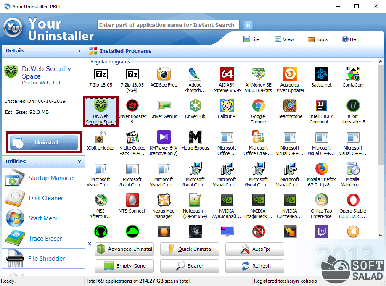Open the File menu
Image resolution: width=386 pixels, height=286 pixels.
[x=251, y=39]
